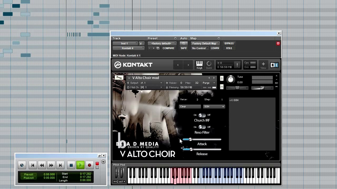Image resolution: width=337 pixels, height=189 pixels.
Task: Click the Kontakt panic exclamation button
Action: [237, 65]
